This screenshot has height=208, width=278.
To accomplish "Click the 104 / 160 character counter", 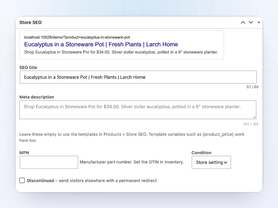I will pyautogui.click(x=251, y=124).
